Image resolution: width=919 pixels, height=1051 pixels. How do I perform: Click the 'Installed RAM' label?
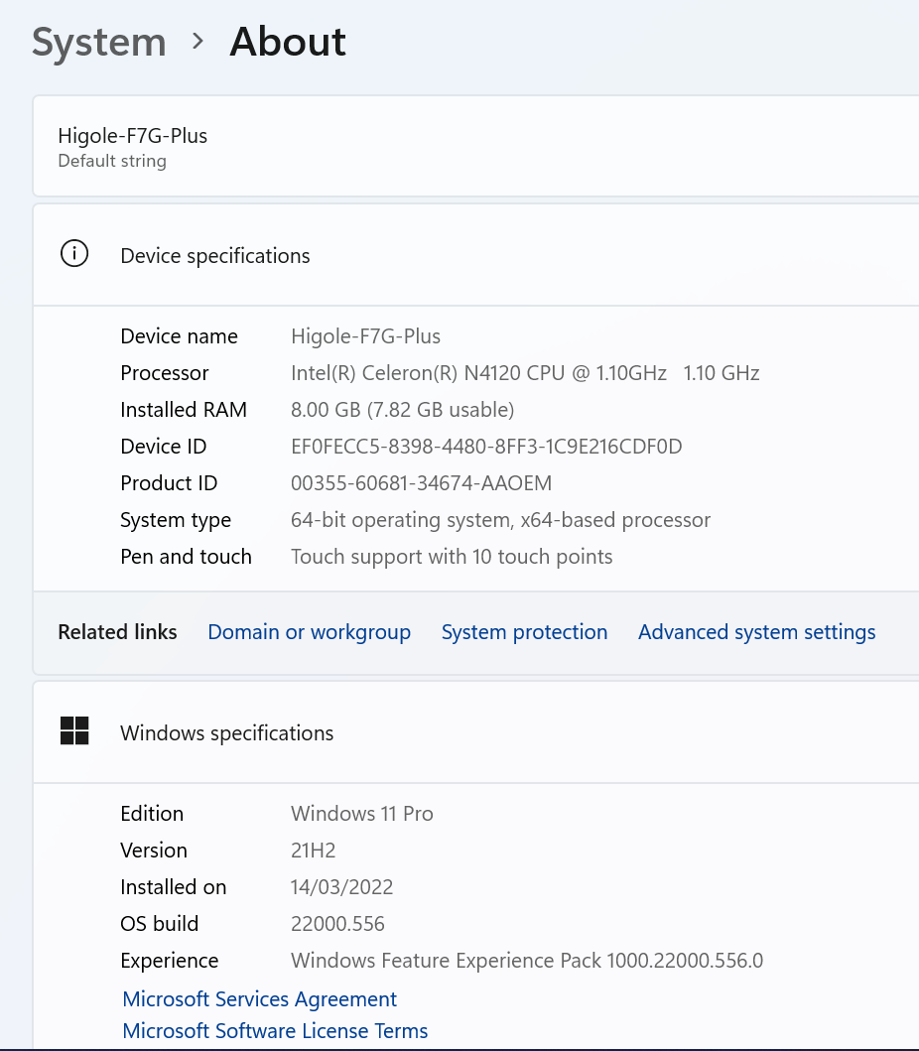[x=184, y=410]
